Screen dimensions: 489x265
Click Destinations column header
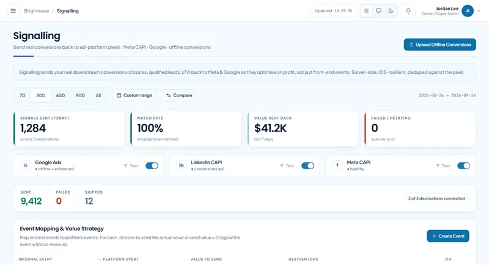coord(303,259)
